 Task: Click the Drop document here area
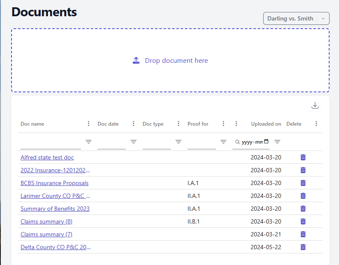pos(170,60)
